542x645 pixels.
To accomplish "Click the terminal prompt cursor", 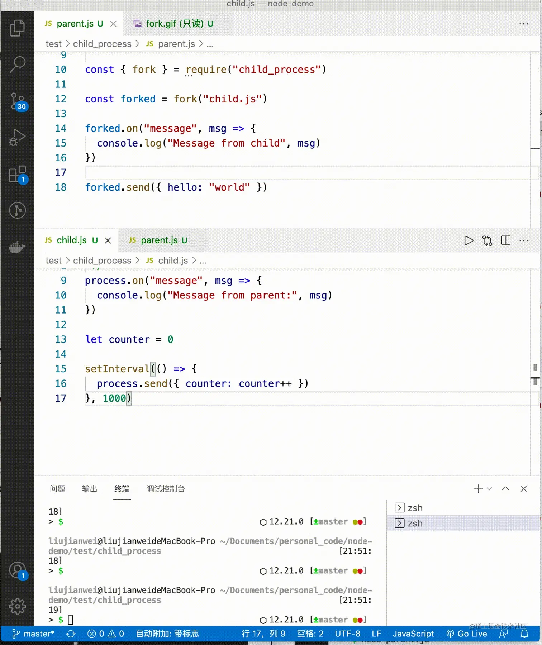I will [x=71, y=620].
